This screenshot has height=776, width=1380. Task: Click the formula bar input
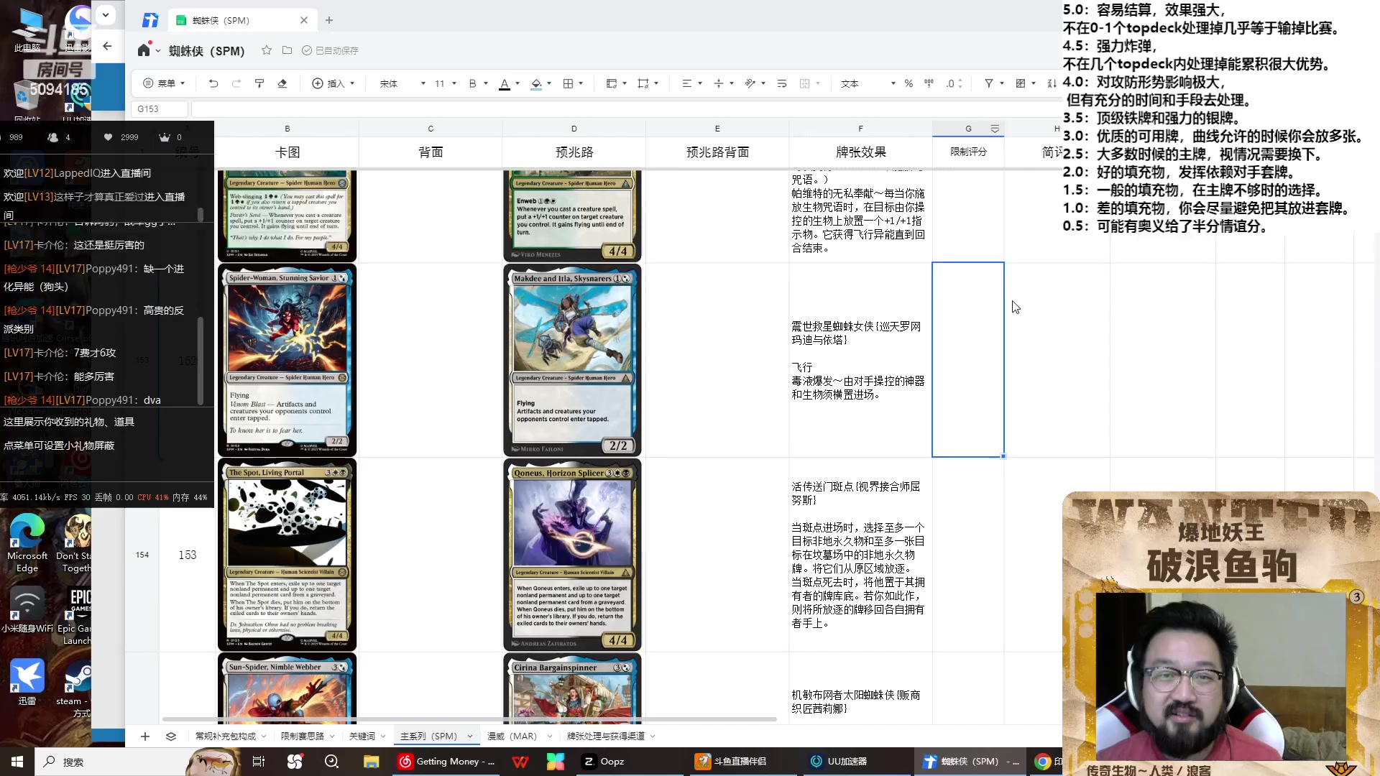click(625, 108)
